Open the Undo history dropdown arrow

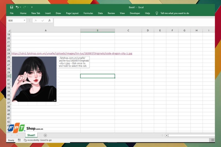point(20,7)
